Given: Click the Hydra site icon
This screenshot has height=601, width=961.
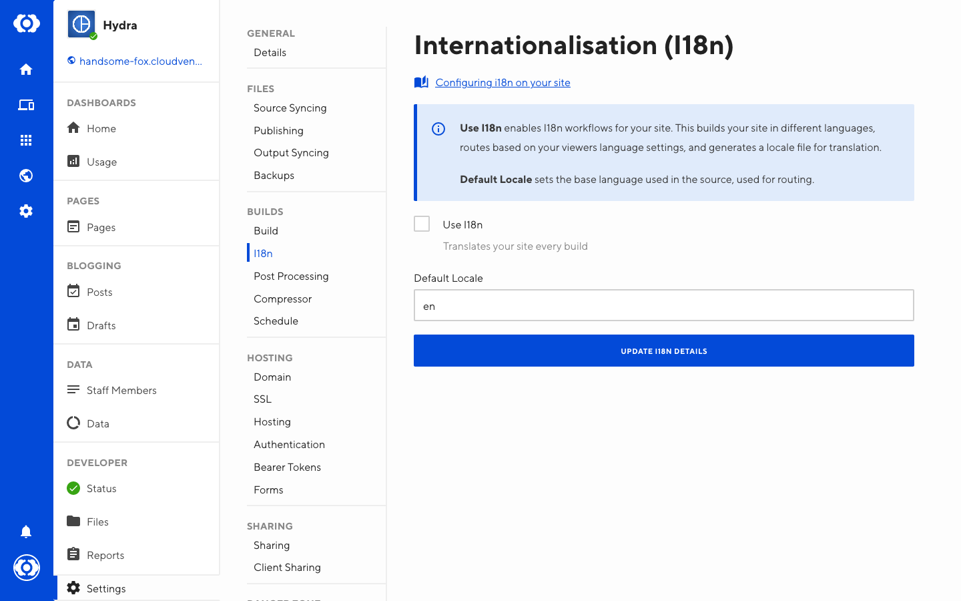Looking at the screenshot, I should [x=81, y=25].
